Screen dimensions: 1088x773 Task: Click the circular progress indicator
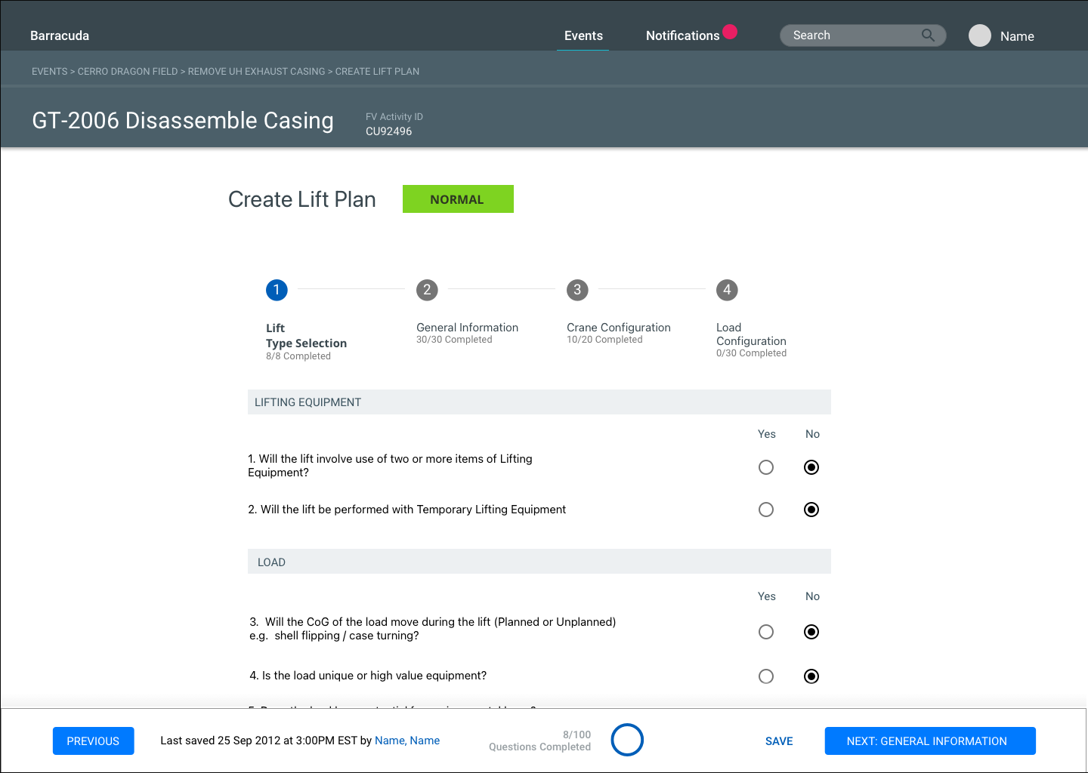tap(627, 740)
